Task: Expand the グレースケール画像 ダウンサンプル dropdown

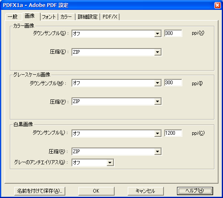Action: click(x=117, y=83)
